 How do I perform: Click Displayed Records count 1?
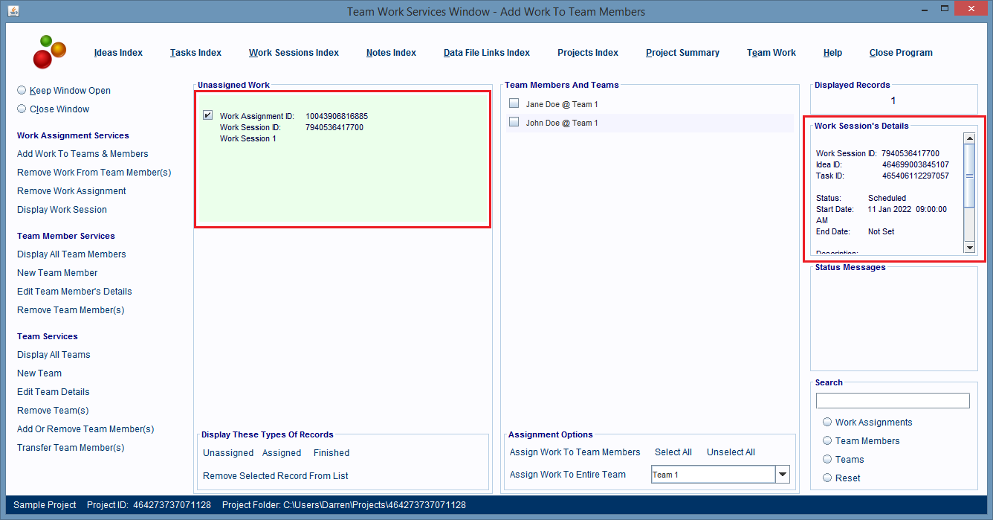click(893, 100)
